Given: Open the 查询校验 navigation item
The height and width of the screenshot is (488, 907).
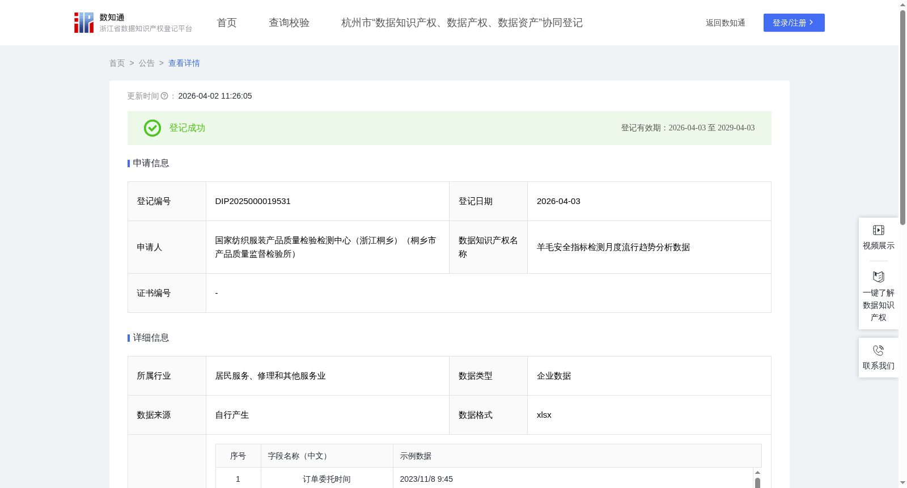Looking at the screenshot, I should point(289,23).
